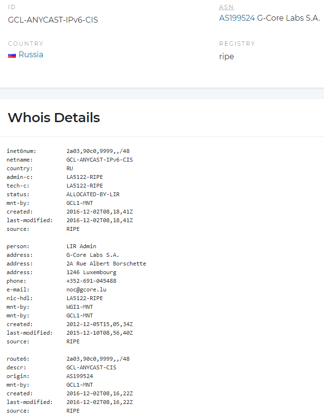The width and height of the screenshot is (324, 416).
Task: Click the origin field label
Action: (18, 376)
